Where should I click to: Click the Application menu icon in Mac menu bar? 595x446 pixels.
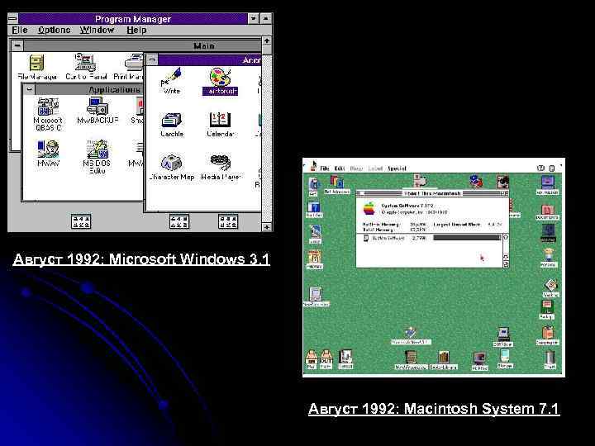pos(552,168)
